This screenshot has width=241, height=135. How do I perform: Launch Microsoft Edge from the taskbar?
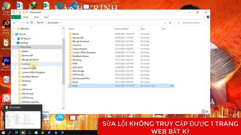click(16, 133)
